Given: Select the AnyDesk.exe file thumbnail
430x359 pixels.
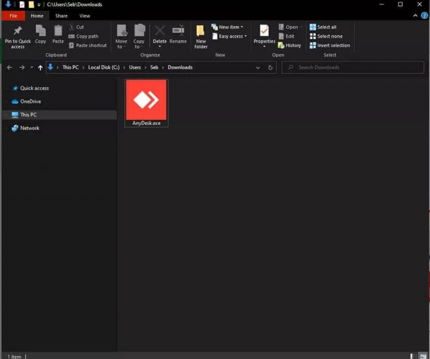Looking at the screenshot, I should click(x=146, y=100).
